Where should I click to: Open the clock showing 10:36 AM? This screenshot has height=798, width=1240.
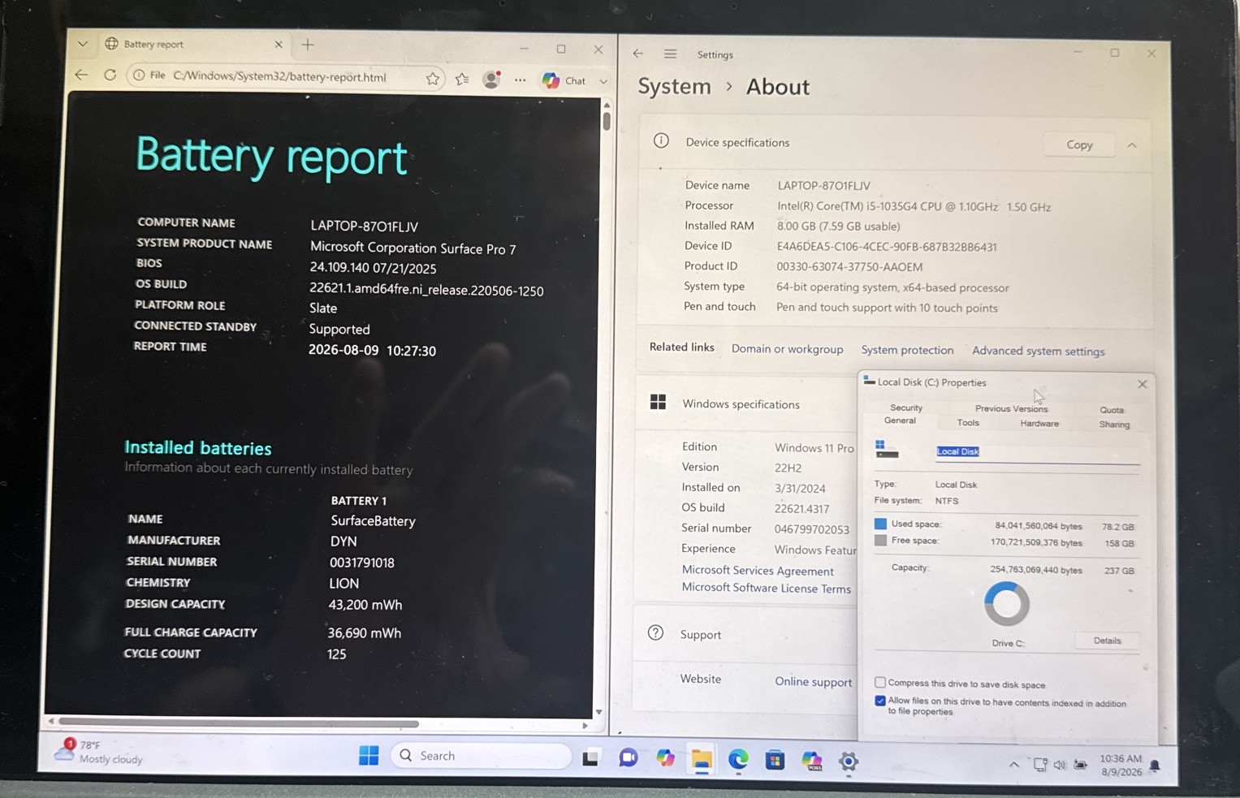1121,765
